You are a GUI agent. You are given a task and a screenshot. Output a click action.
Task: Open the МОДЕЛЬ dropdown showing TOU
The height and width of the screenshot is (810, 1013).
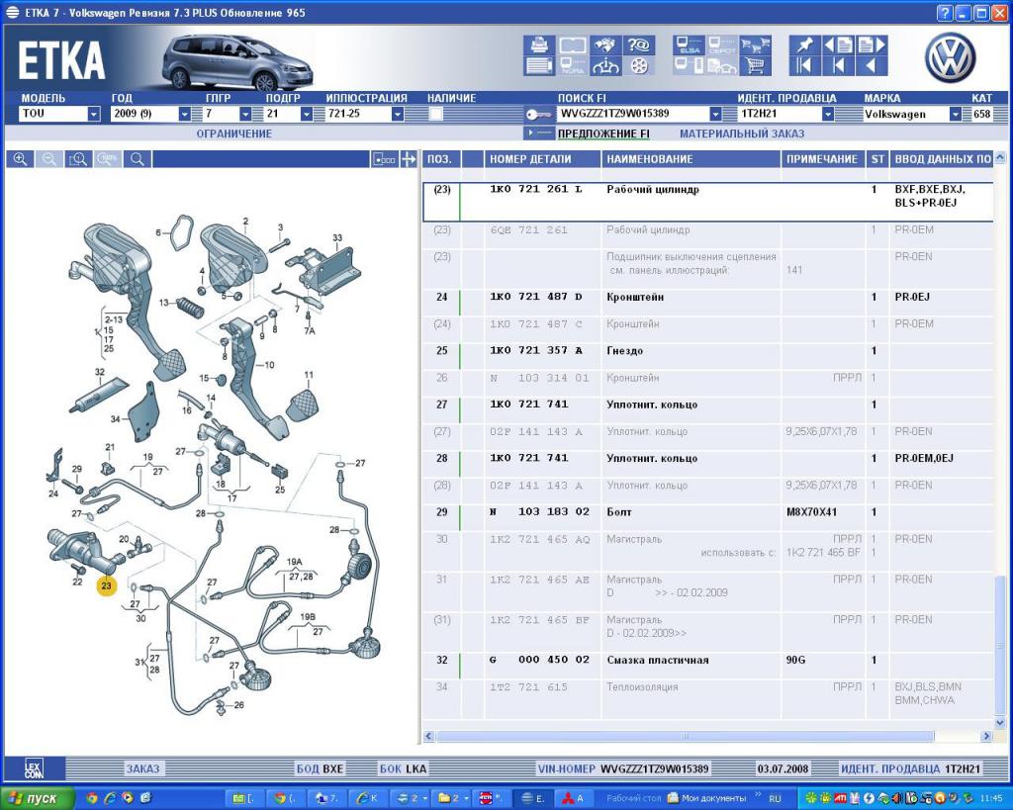click(x=94, y=114)
